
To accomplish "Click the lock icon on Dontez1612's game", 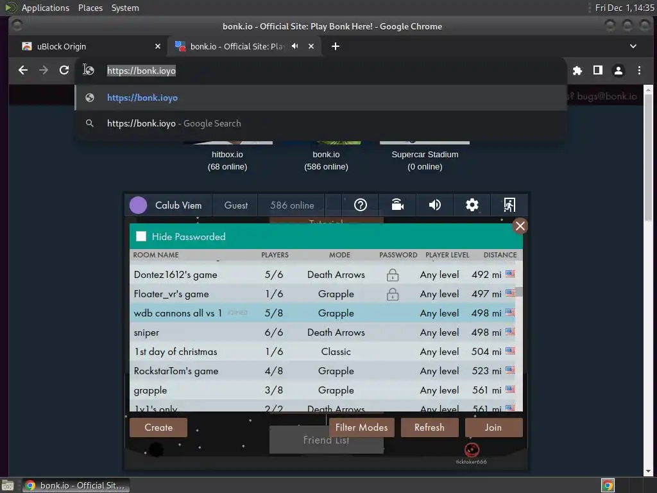I will (393, 275).
